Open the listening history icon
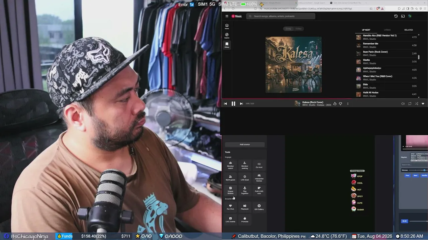Viewport: 428px width, 240px height. tap(396, 16)
